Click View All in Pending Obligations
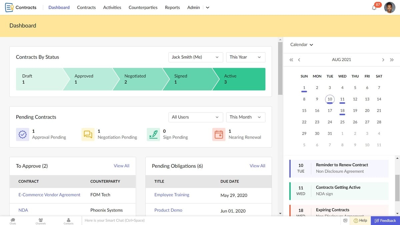The height and width of the screenshot is (225, 400). pos(257,166)
